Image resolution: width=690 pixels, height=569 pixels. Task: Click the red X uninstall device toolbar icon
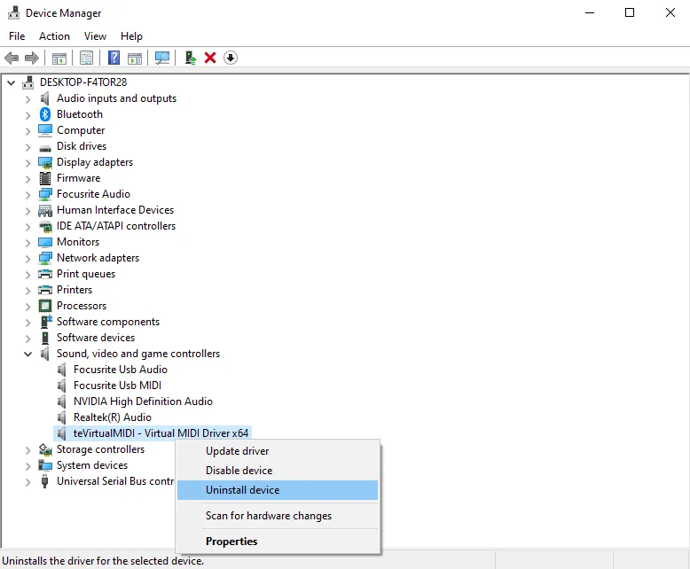pos(210,58)
